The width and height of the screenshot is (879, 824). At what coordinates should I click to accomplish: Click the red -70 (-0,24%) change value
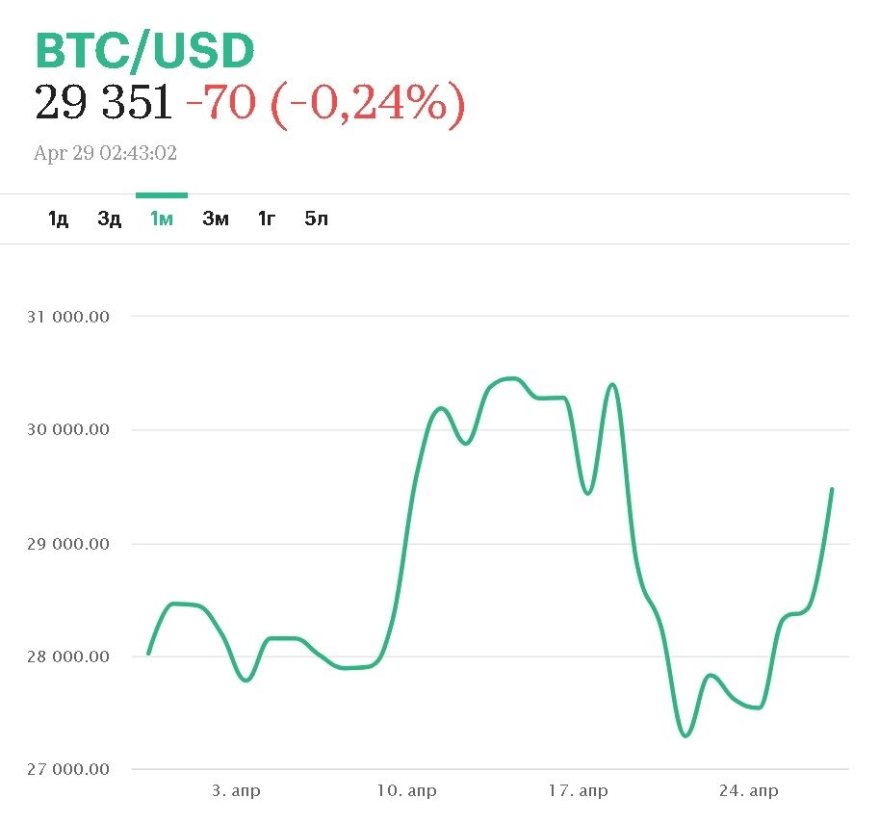325,102
